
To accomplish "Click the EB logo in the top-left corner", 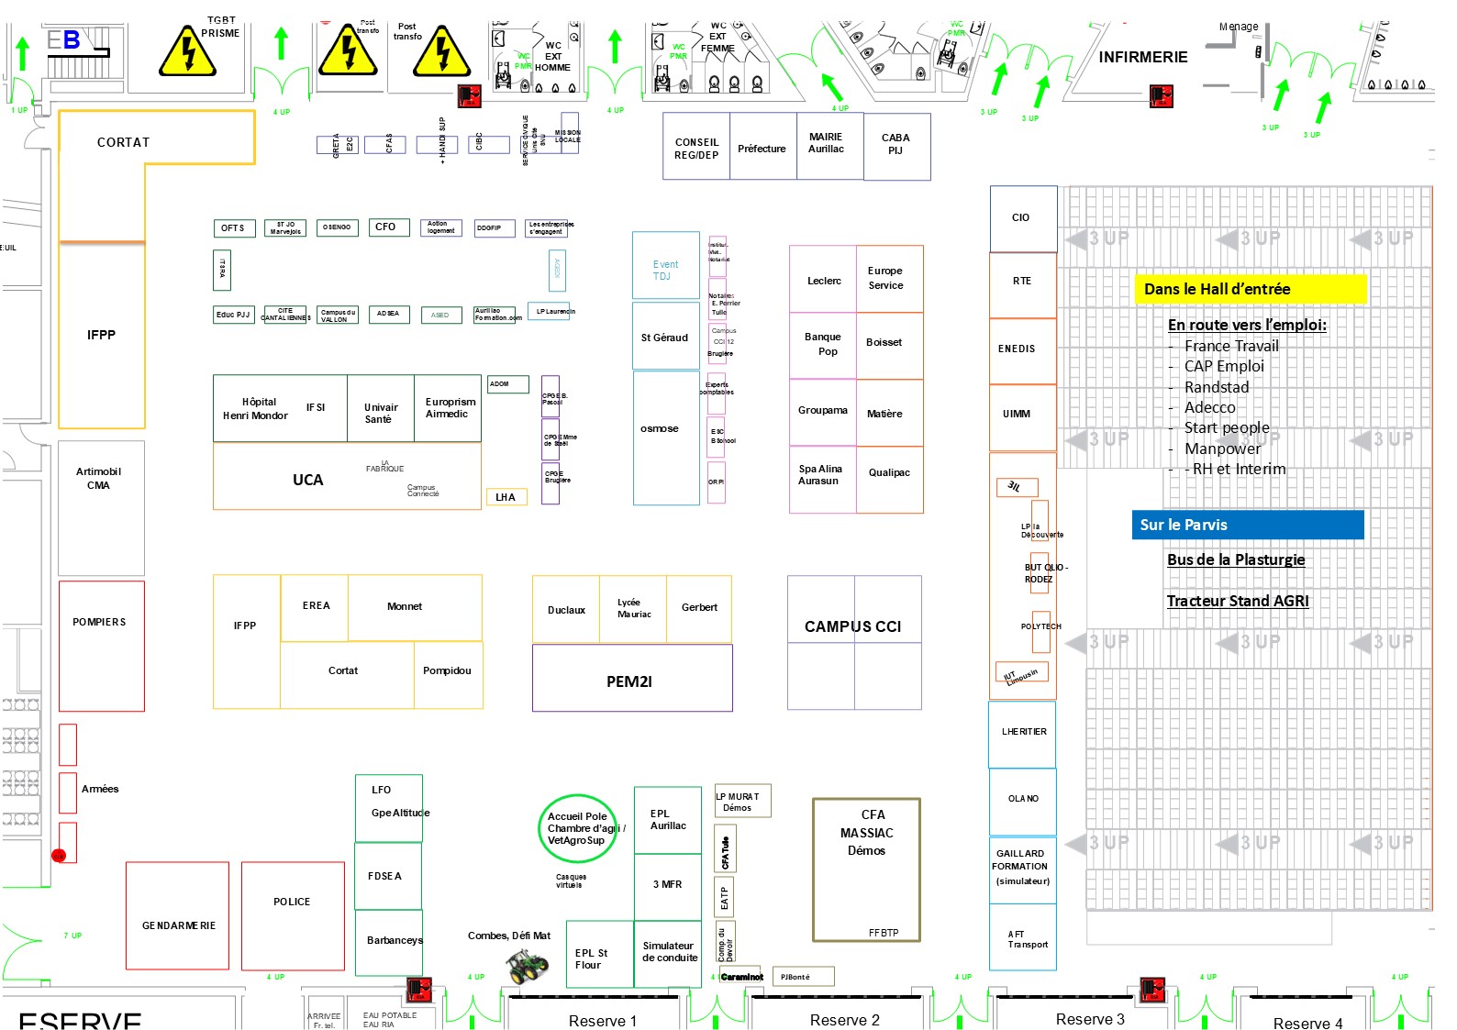I will point(64,40).
